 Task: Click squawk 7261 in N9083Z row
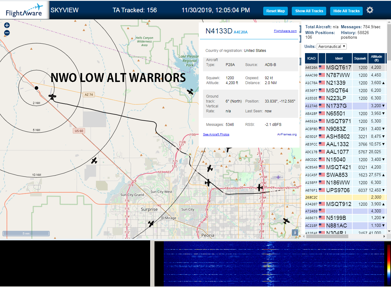[363, 129]
